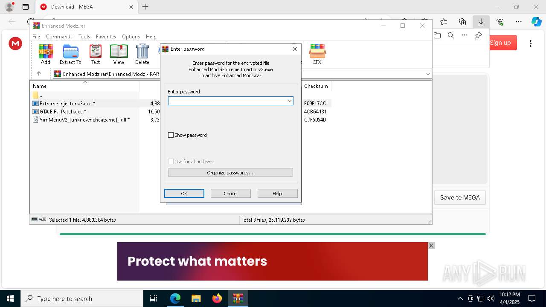
Task: Open the Copilot sidebar icon
Action: [536, 22]
